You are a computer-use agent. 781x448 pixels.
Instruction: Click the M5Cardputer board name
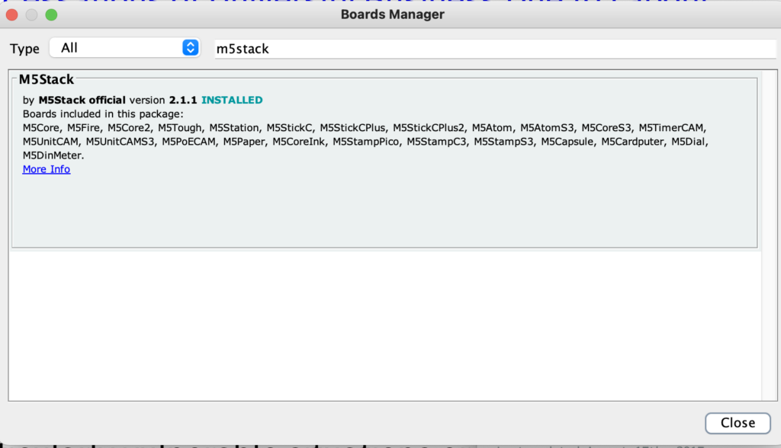click(632, 142)
